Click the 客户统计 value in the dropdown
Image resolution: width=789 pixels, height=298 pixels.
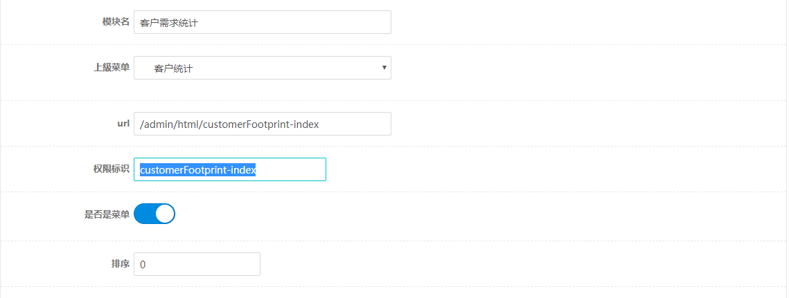click(x=174, y=69)
